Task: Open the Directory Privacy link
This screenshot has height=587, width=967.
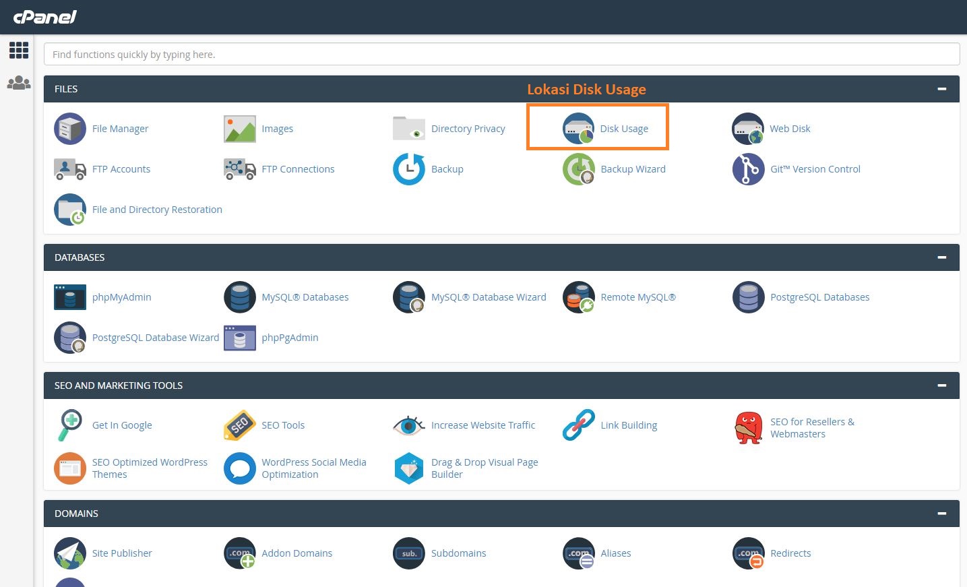Action: (468, 128)
